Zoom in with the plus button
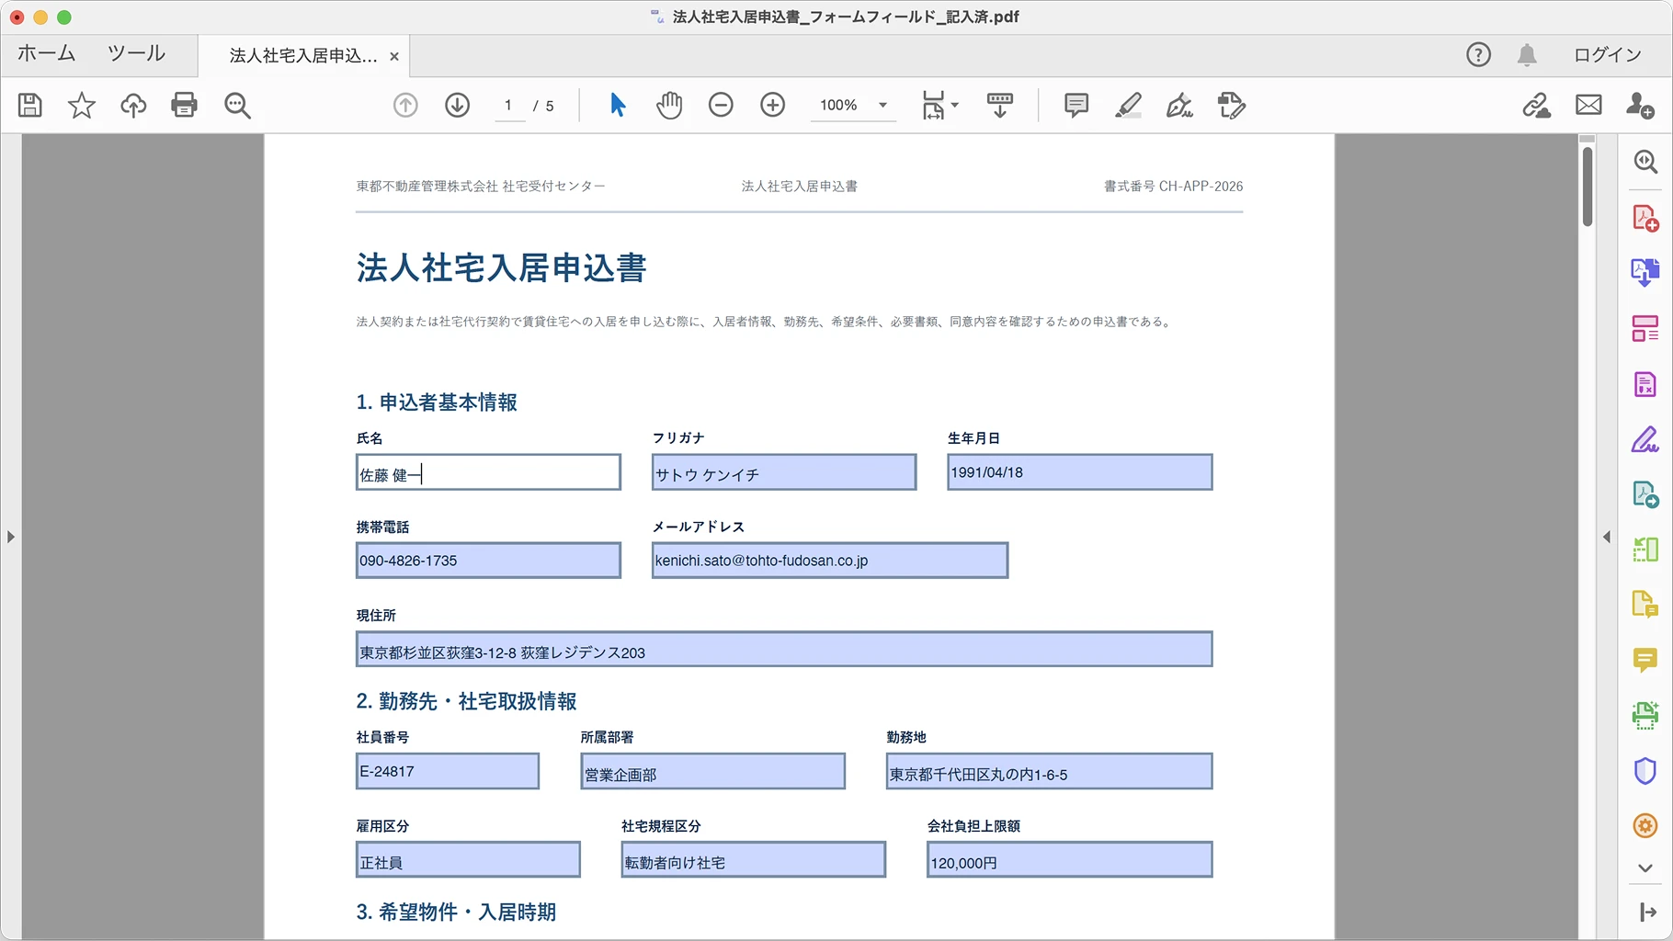Screen dimensions: 1673x941 [x=773, y=106]
